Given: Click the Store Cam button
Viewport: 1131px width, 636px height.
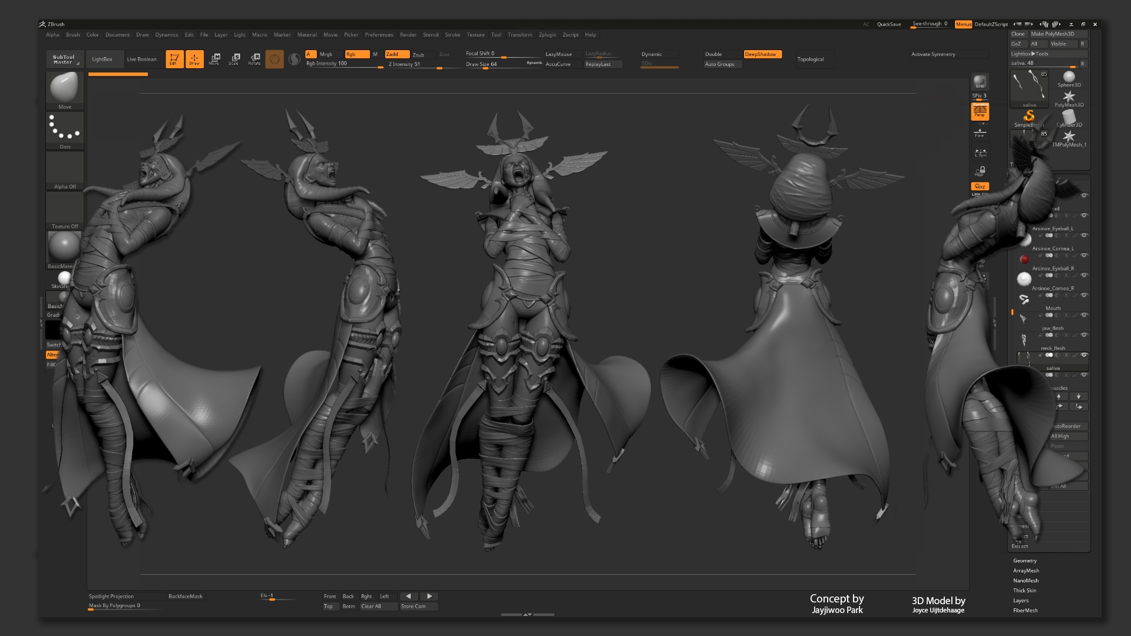Looking at the screenshot, I should (419, 607).
